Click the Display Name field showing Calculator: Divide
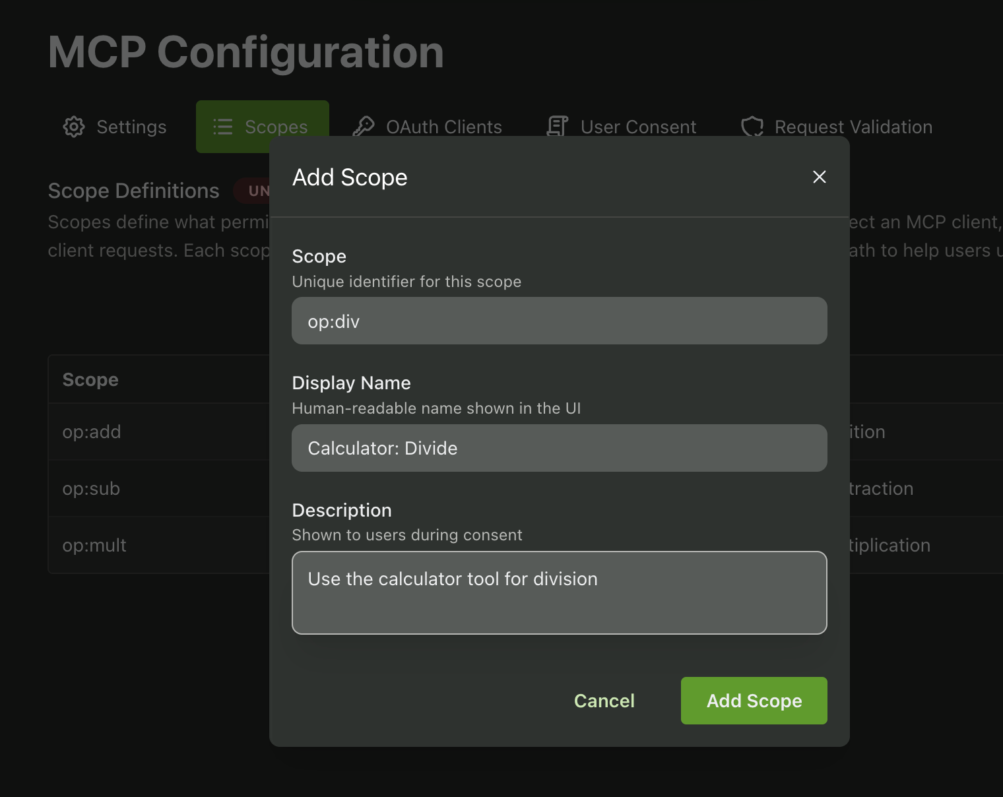 (x=559, y=448)
